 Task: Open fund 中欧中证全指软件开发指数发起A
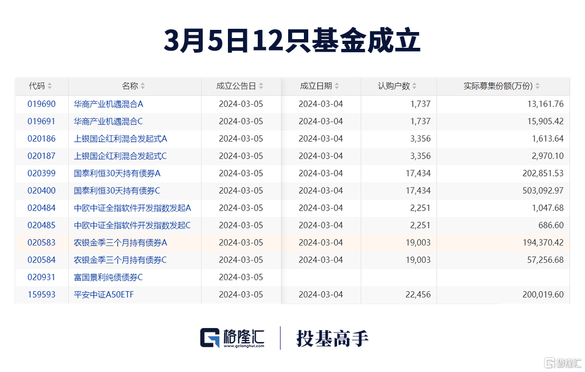coord(132,208)
